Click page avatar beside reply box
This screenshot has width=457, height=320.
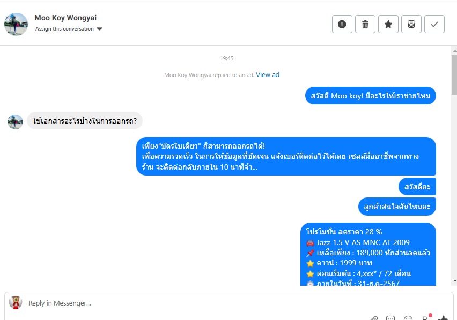tap(16, 302)
